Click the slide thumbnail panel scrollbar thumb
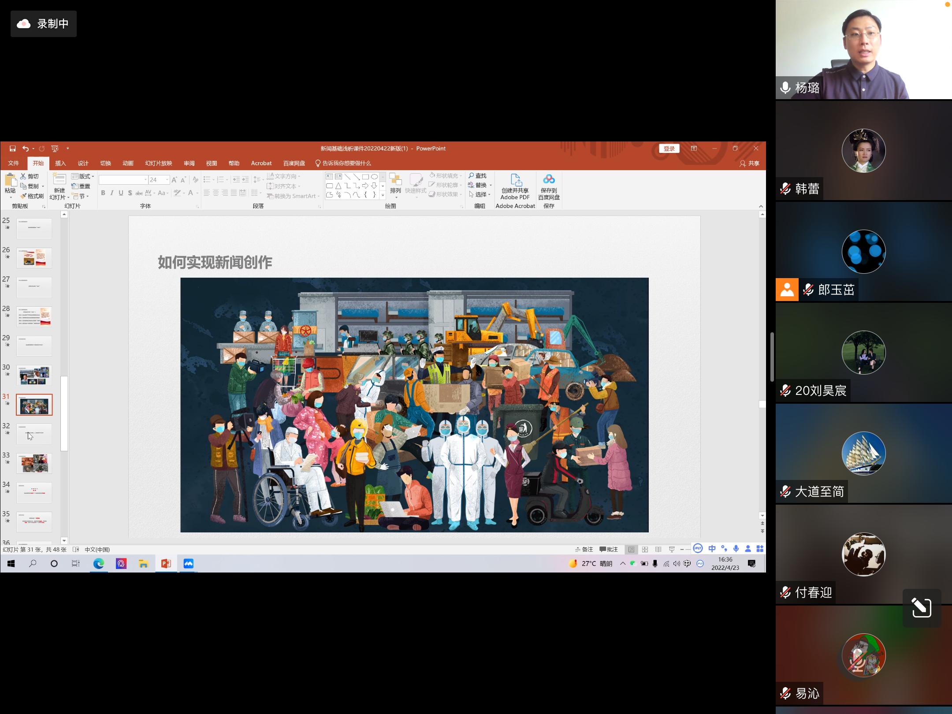Viewport: 952px width, 714px height. pyautogui.click(x=64, y=413)
